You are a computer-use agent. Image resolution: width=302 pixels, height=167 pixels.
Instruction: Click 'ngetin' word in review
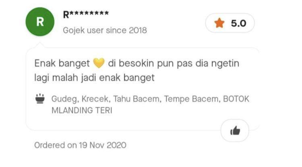(x=225, y=63)
